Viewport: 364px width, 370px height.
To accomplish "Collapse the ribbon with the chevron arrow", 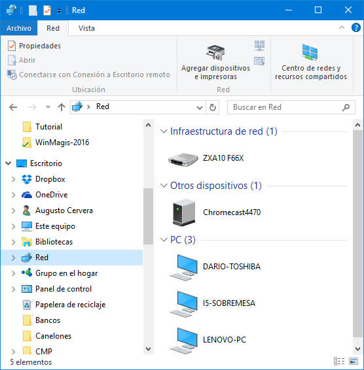I will point(342,28).
